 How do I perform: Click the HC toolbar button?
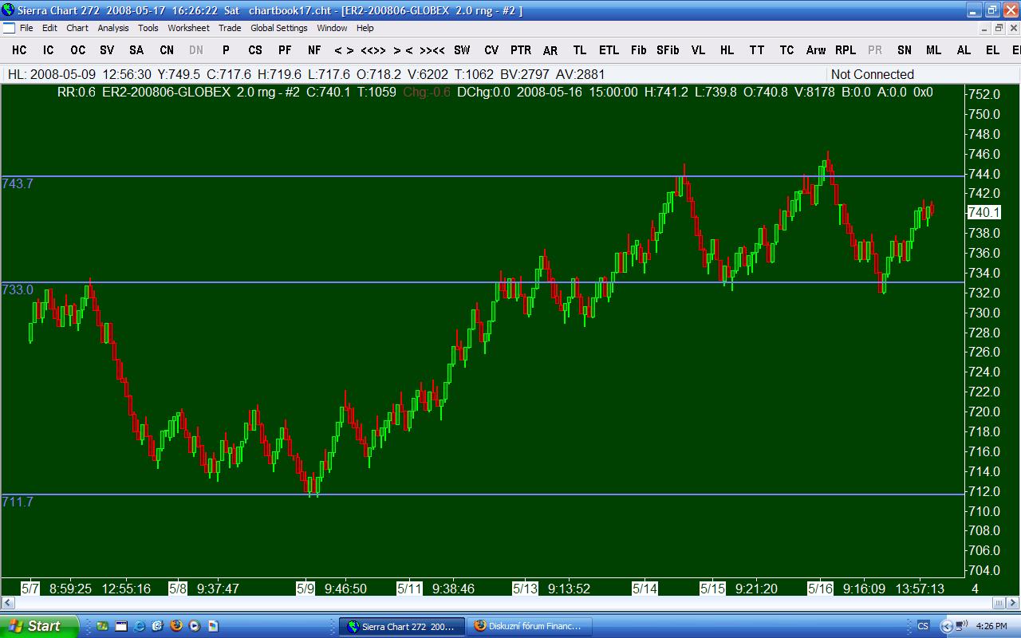(x=19, y=50)
